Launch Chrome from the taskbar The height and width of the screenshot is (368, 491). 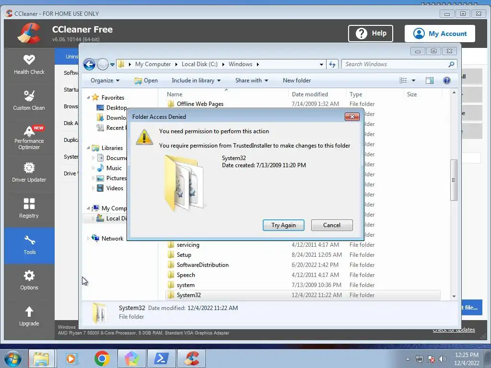tap(102, 358)
